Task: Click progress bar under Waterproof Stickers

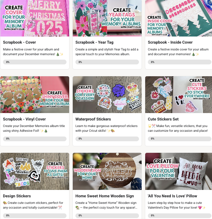Action: tap(107, 139)
